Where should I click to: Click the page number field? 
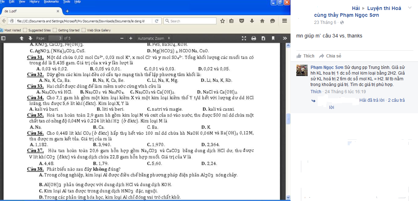(x=55, y=39)
